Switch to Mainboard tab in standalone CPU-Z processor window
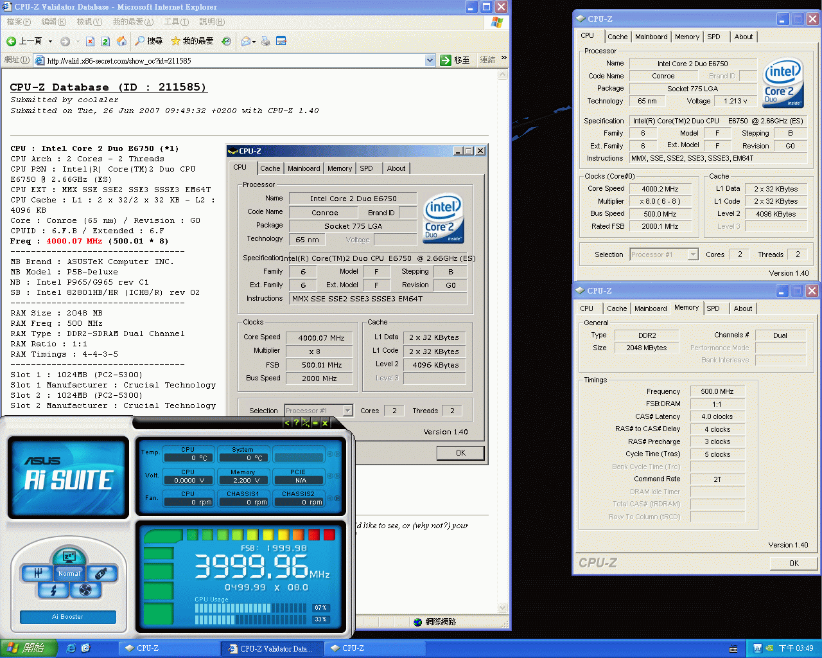Screen dimensions: 822x658 pyautogui.click(x=651, y=37)
